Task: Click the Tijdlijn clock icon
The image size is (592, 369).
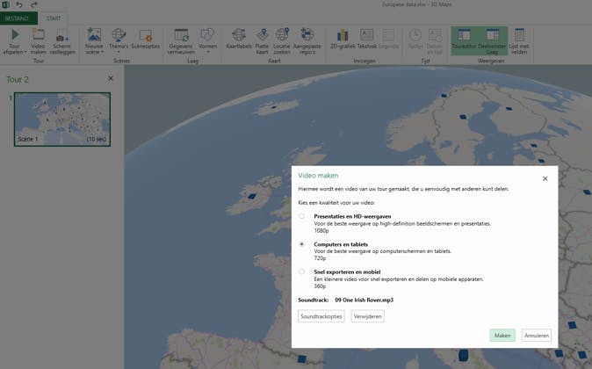Action: point(415,35)
